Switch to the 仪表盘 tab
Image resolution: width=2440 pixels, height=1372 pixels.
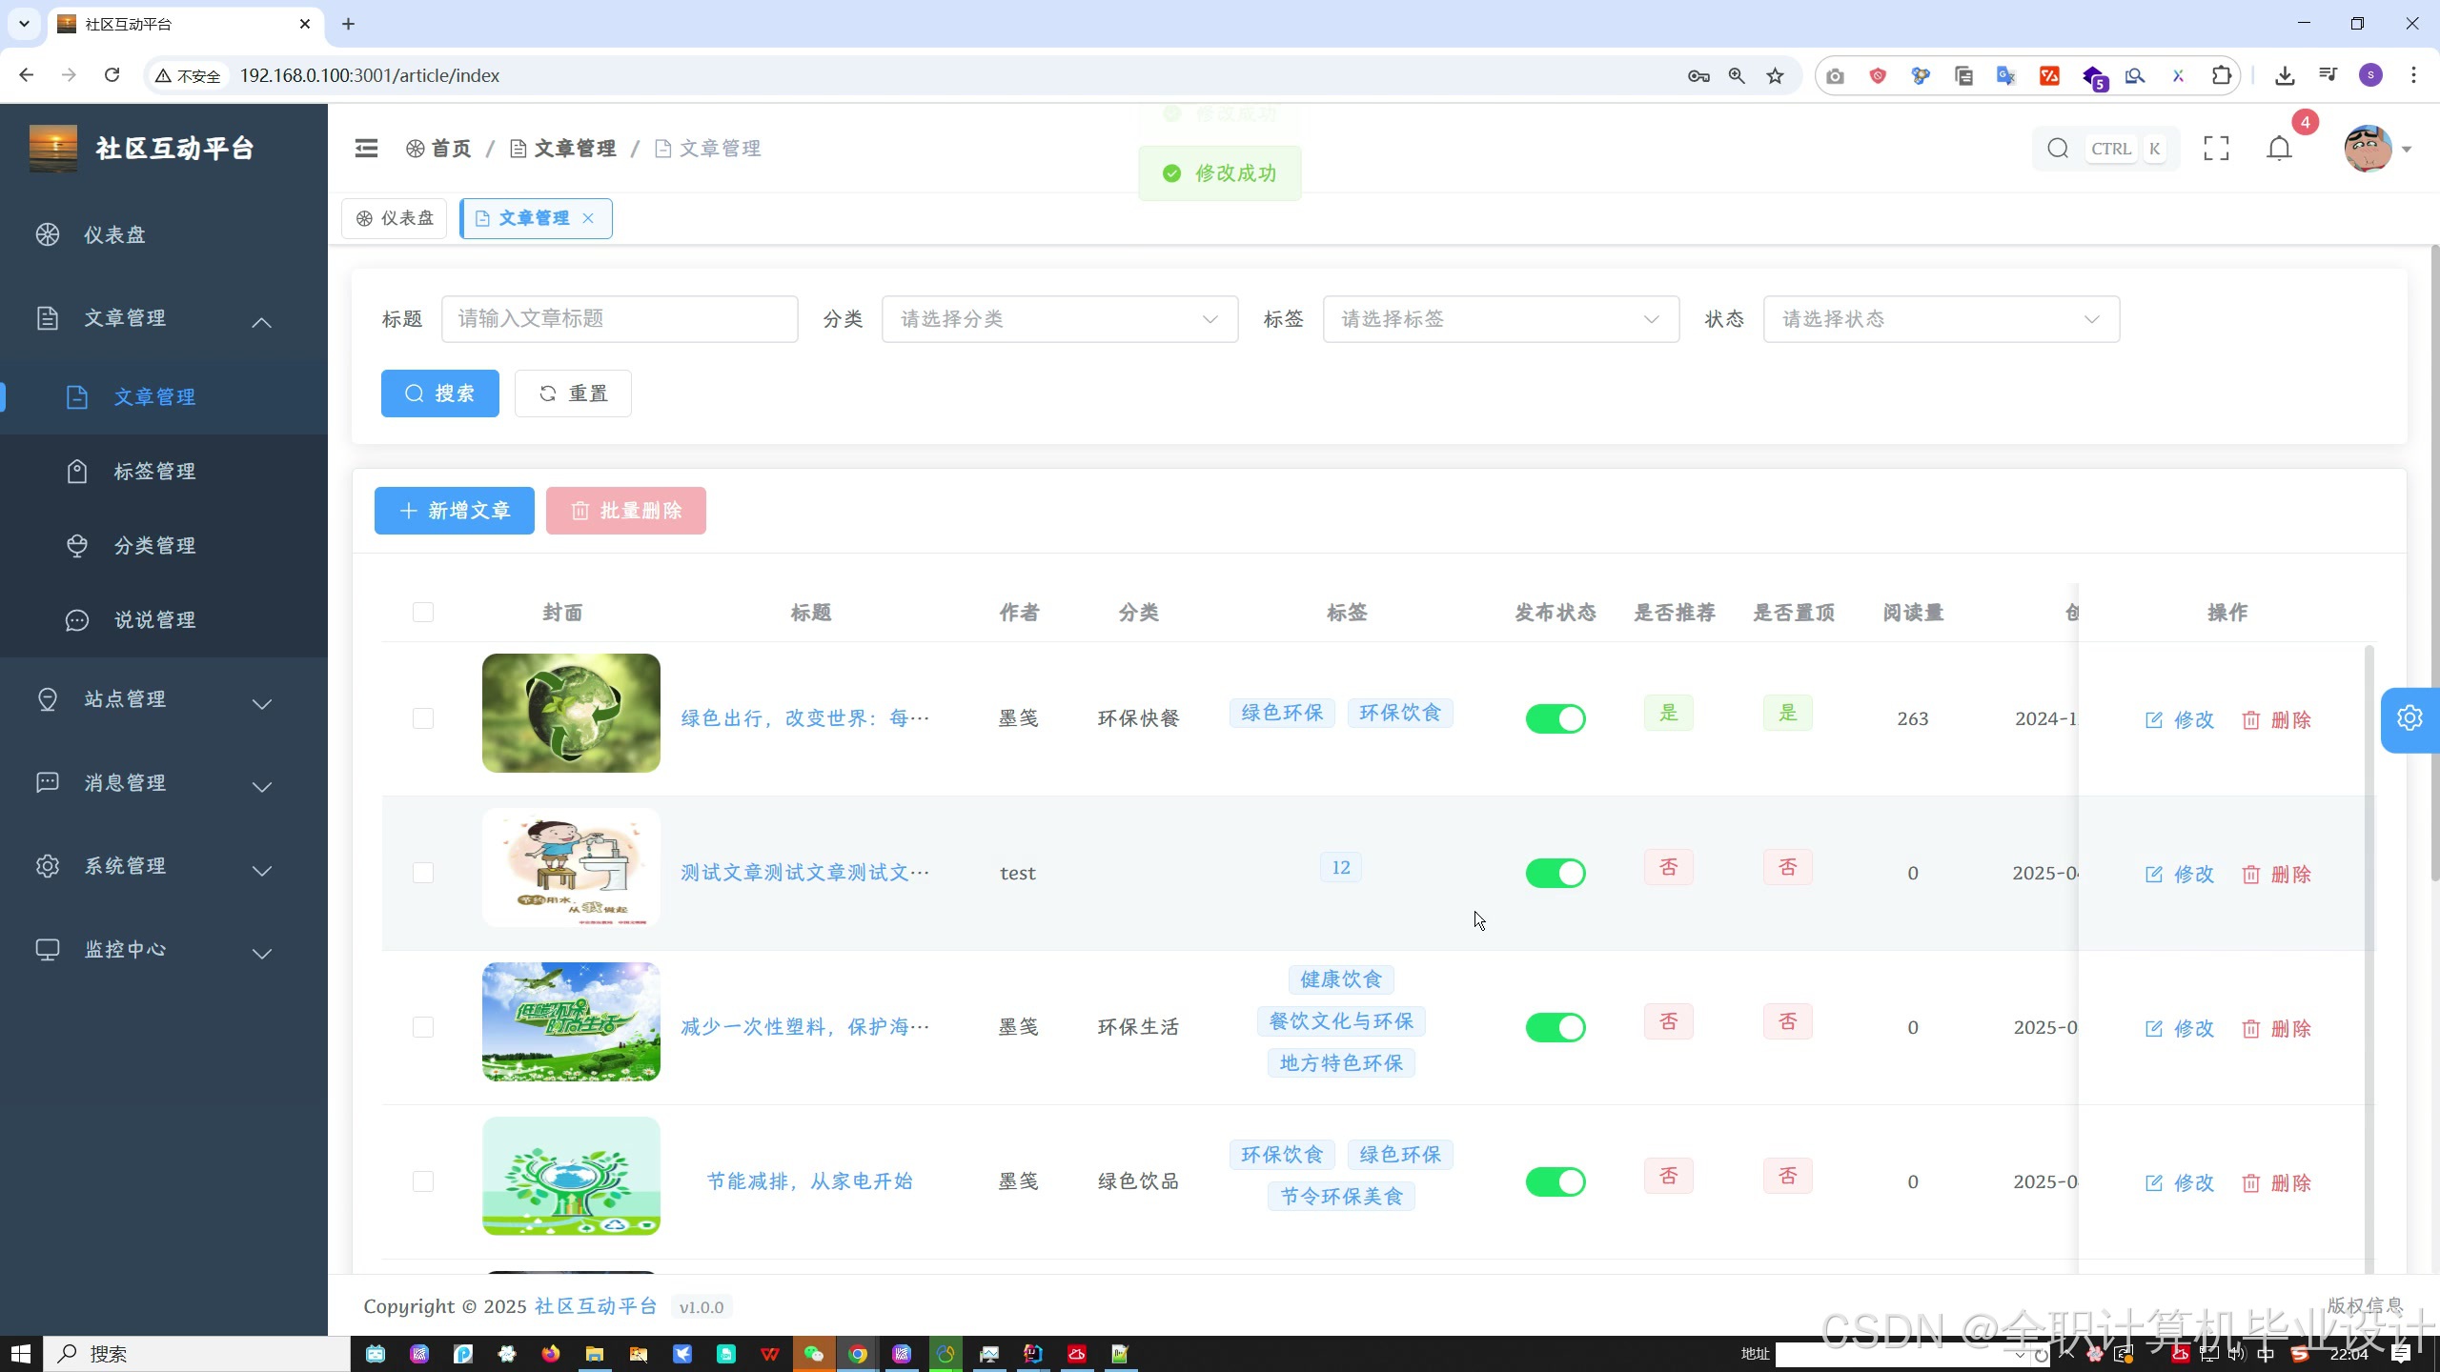[x=395, y=218]
